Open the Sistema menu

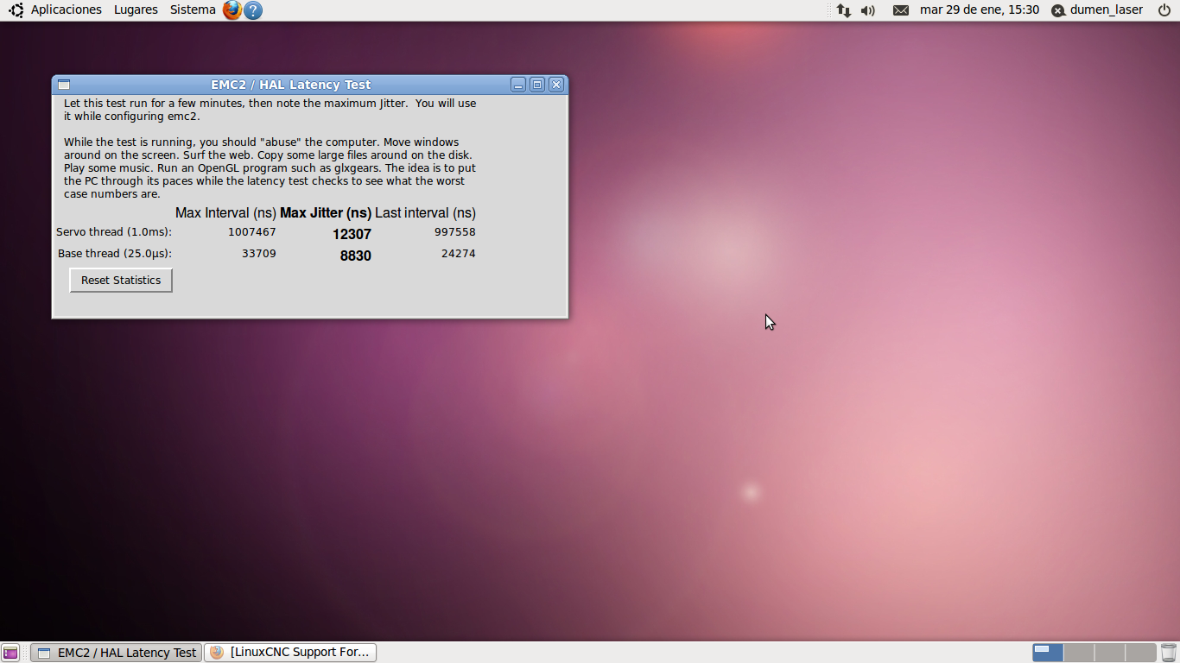coord(193,9)
